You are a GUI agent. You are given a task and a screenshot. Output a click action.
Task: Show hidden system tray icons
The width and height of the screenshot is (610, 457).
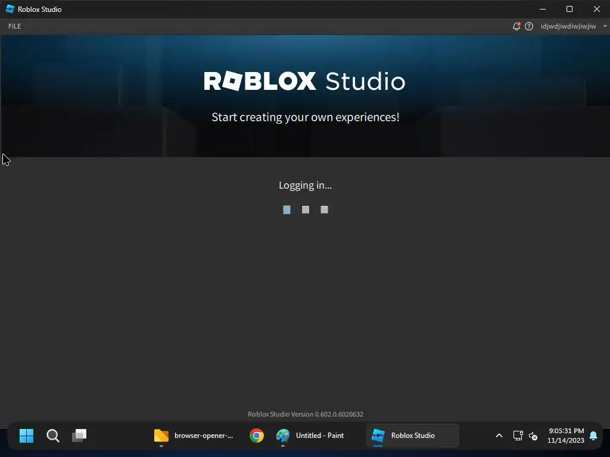coord(499,436)
